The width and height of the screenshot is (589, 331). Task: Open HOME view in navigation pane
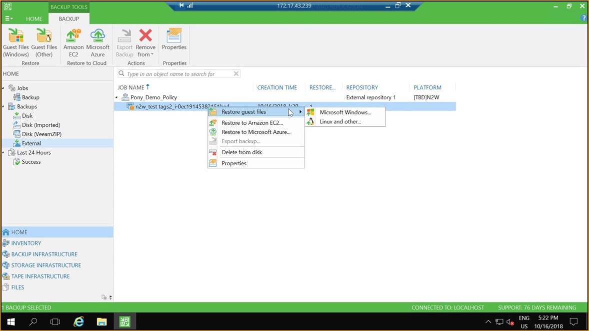tap(57, 232)
